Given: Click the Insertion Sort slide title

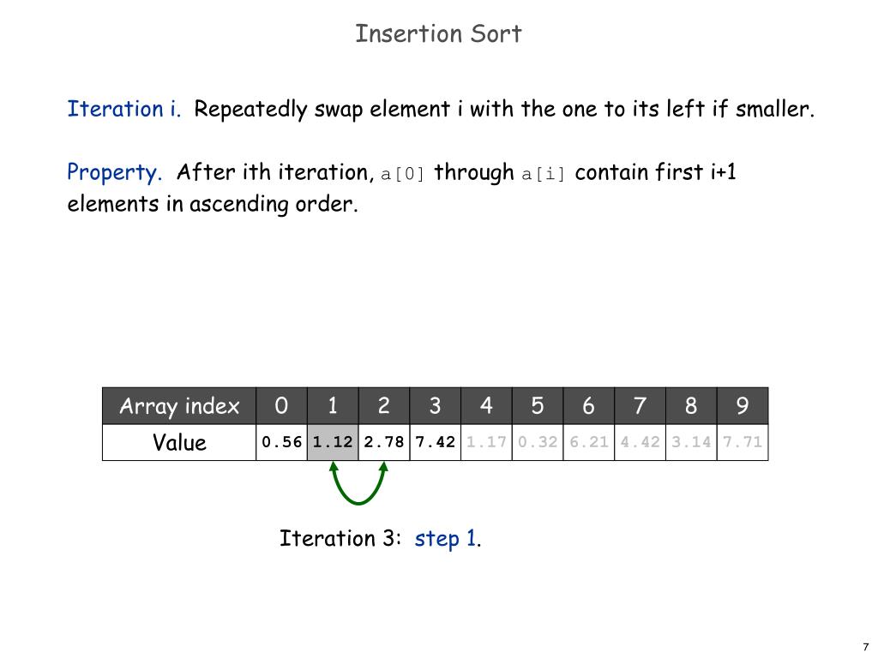Looking at the screenshot, I should (438, 33).
